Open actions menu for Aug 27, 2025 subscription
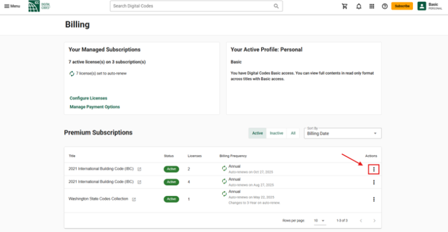 374,182
